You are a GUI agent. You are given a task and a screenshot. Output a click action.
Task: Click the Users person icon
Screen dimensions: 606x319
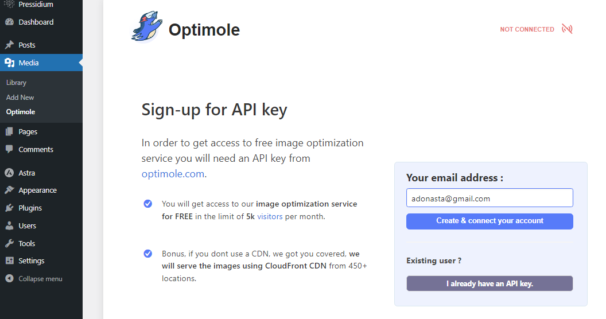click(9, 225)
